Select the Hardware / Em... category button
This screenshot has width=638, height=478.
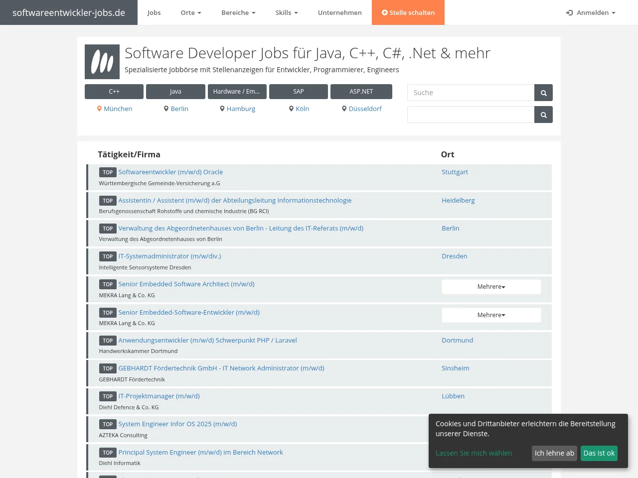point(237,92)
